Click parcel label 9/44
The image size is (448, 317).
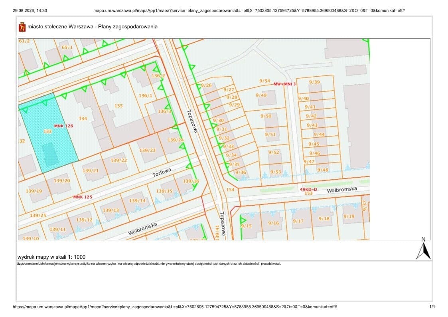[x=319, y=135]
